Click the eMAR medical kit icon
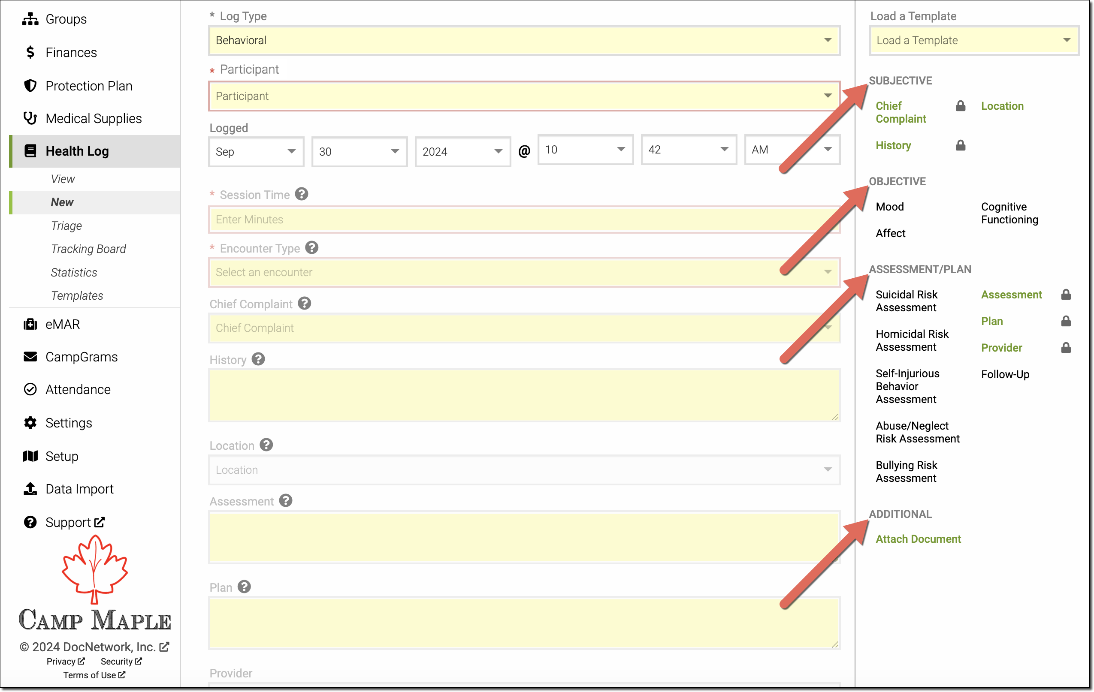The width and height of the screenshot is (1094, 692). point(30,324)
